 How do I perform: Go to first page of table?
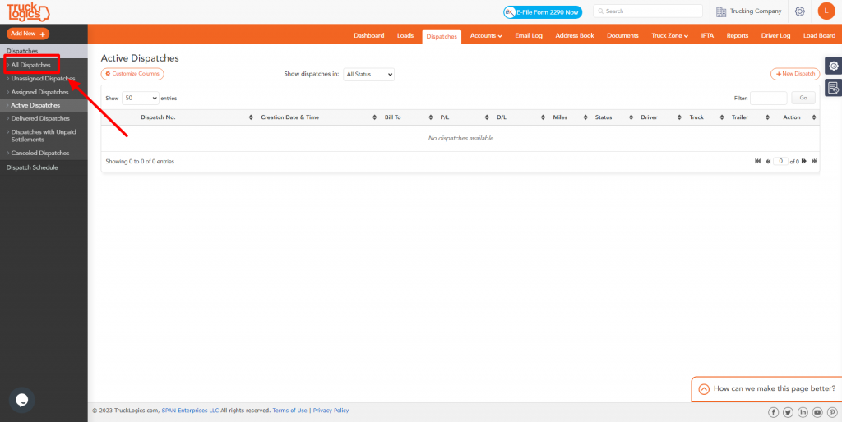pyautogui.click(x=757, y=161)
